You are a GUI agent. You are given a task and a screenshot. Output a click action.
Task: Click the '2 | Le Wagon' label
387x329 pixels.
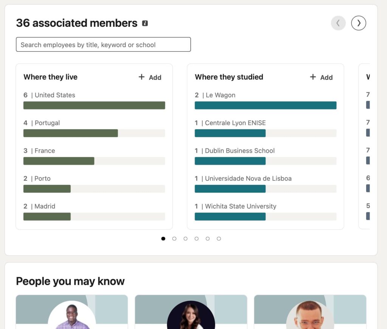[x=215, y=95]
